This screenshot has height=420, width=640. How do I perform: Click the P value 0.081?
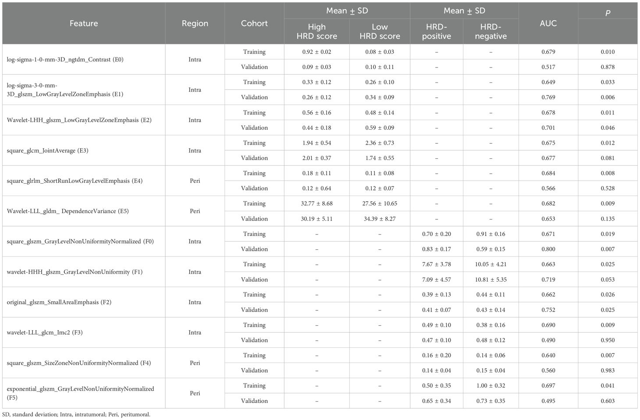608,158
